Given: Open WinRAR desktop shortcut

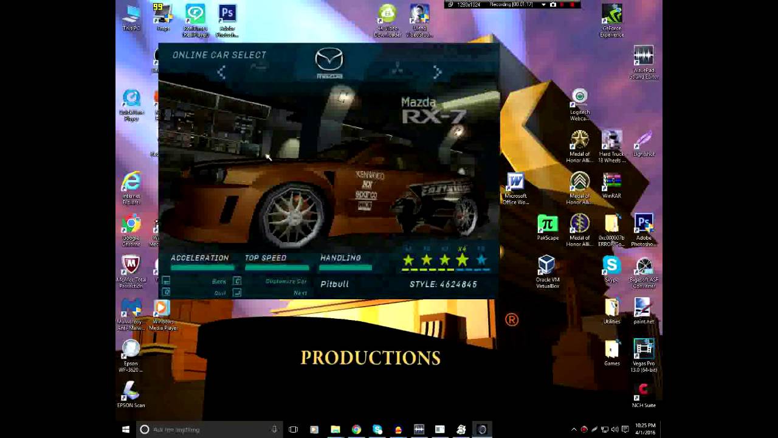Looking at the screenshot, I should coord(611,186).
